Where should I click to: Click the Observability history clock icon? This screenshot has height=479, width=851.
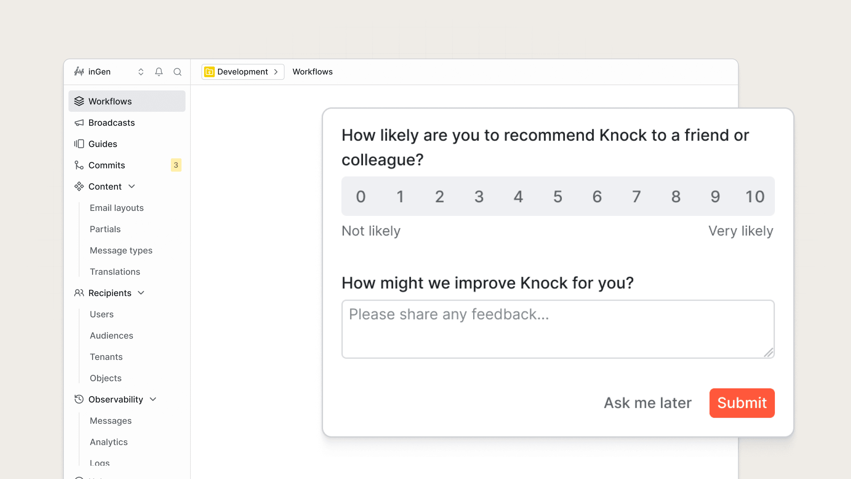click(x=79, y=399)
